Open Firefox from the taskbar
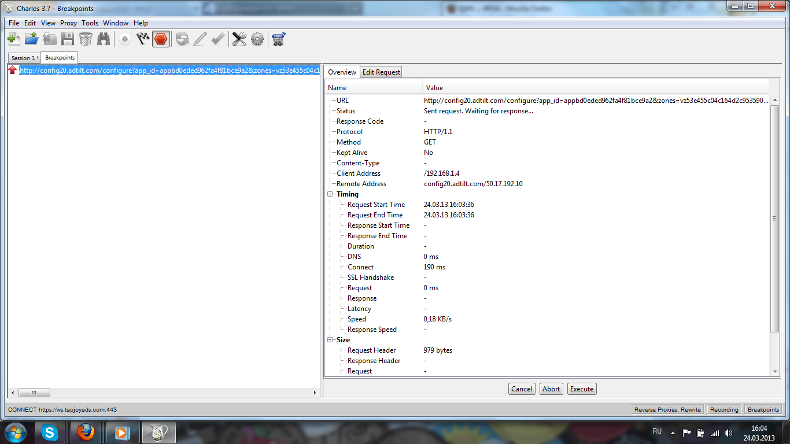Screen dimensions: 790x444 [x=86, y=432]
